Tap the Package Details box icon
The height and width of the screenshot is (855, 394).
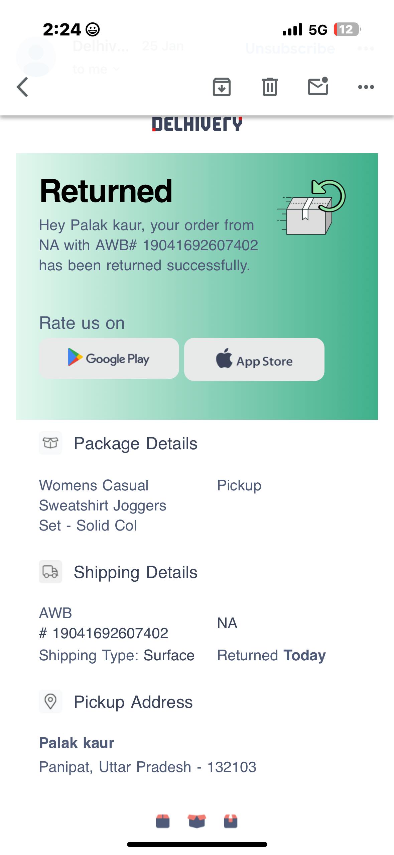pos(50,443)
